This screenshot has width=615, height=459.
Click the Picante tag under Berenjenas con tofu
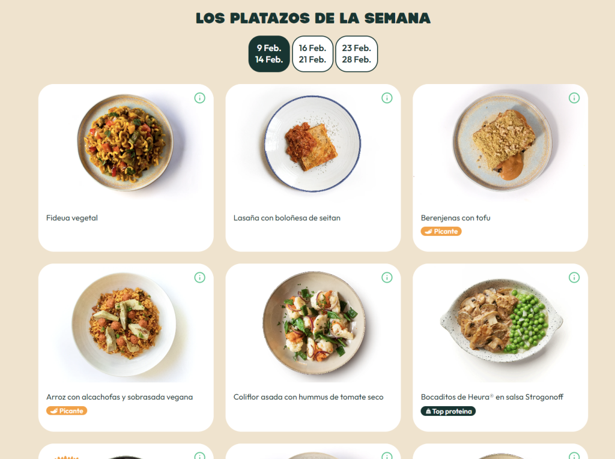click(x=441, y=231)
